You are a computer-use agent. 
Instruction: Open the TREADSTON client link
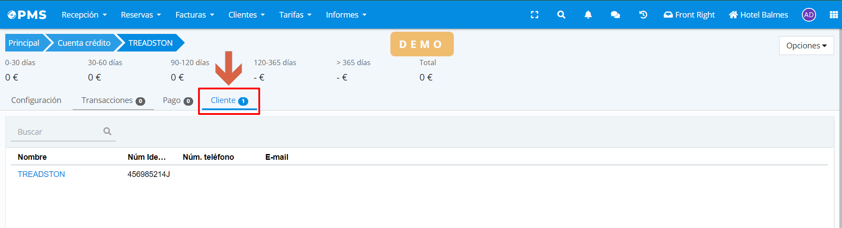click(41, 174)
